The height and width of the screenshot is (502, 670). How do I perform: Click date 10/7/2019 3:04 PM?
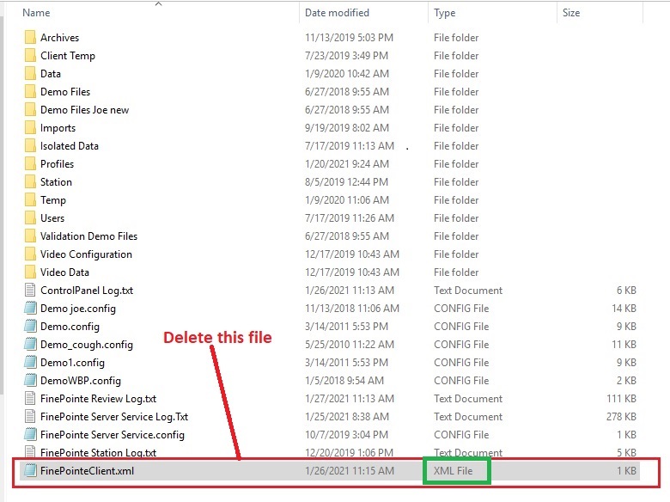pos(346,434)
